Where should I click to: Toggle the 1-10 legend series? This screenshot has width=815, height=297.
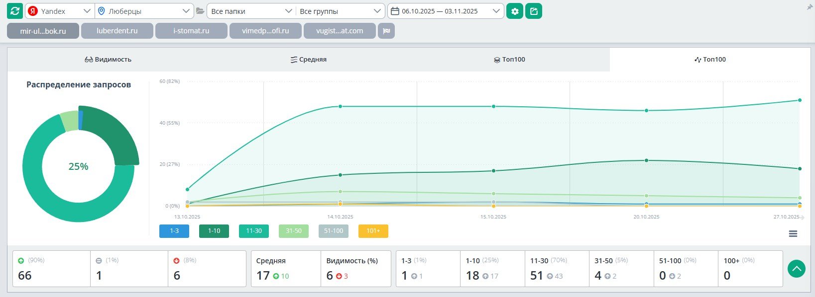[x=214, y=231]
